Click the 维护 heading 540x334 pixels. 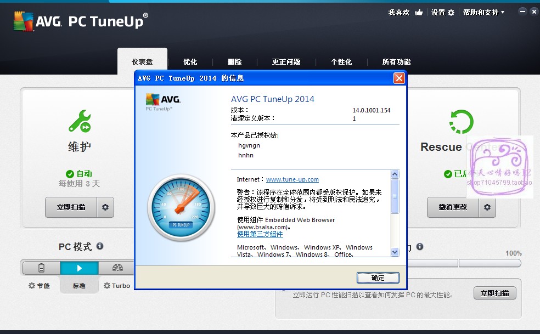80,146
